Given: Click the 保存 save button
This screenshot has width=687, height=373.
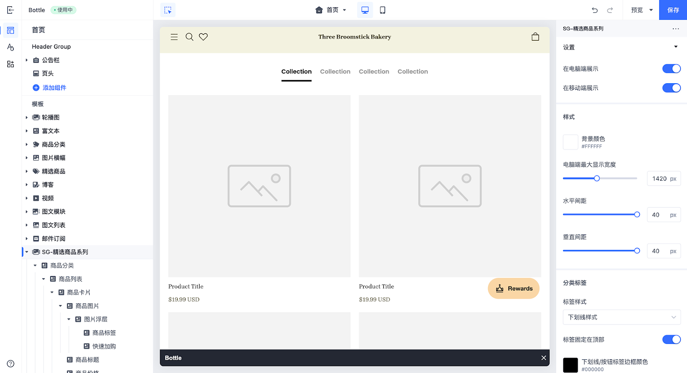Looking at the screenshot, I should (x=673, y=10).
